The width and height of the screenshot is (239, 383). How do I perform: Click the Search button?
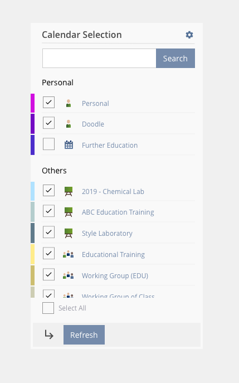click(x=175, y=59)
